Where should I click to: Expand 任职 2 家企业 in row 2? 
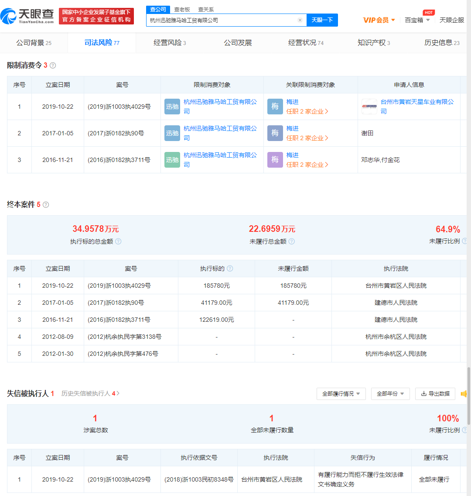[307, 138]
